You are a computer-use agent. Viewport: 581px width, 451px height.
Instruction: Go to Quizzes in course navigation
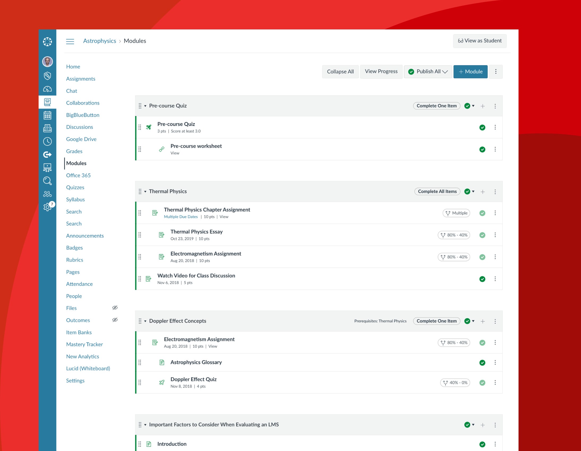tap(75, 187)
